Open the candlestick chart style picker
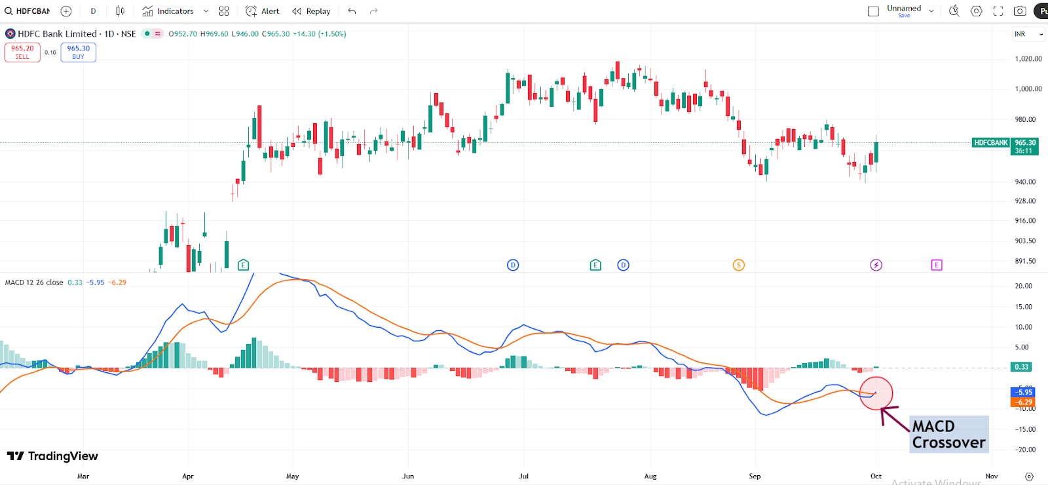 click(x=120, y=11)
